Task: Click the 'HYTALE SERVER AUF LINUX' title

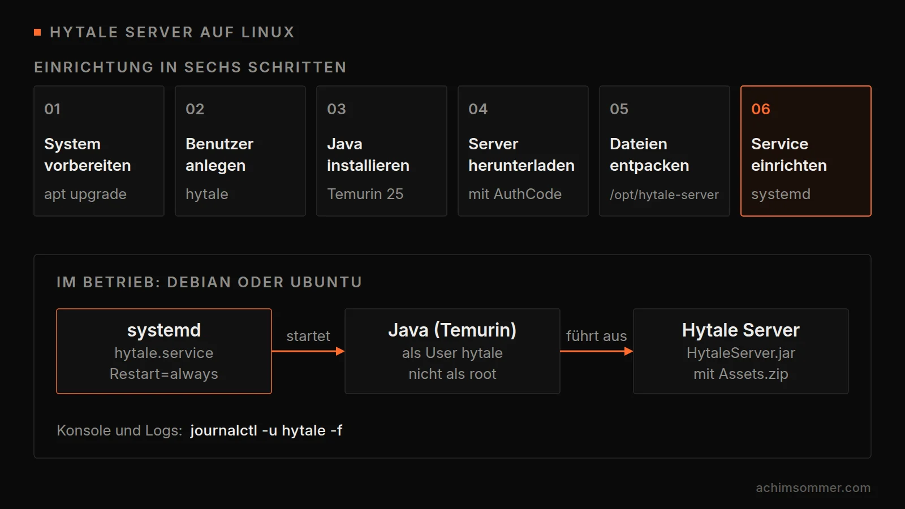Action: (173, 32)
